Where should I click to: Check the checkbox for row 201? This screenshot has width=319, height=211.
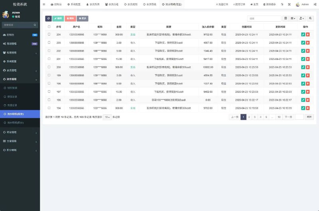click(x=49, y=59)
